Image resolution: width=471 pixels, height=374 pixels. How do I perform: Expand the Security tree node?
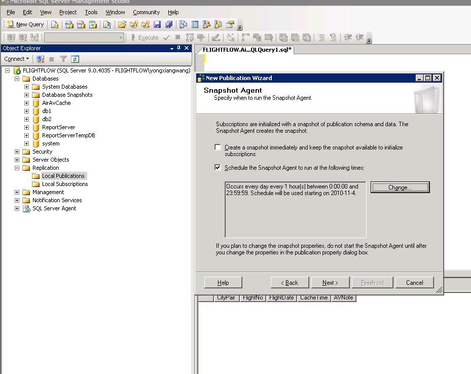pos(17,152)
